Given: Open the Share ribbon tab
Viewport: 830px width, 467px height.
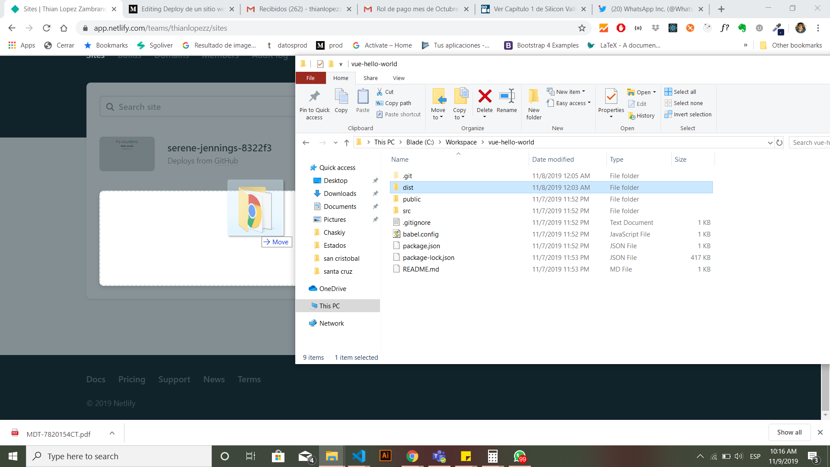Looking at the screenshot, I should pyautogui.click(x=370, y=78).
